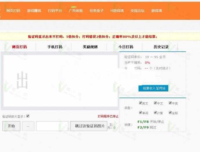200x152 pixels.
Task: Click the 打码程序已停止 status text
Action: (x=108, y=116)
